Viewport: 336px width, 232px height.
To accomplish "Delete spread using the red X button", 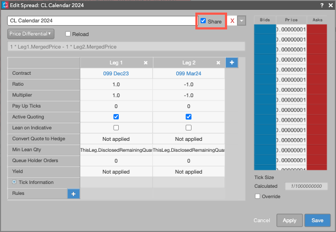I will click(232, 21).
